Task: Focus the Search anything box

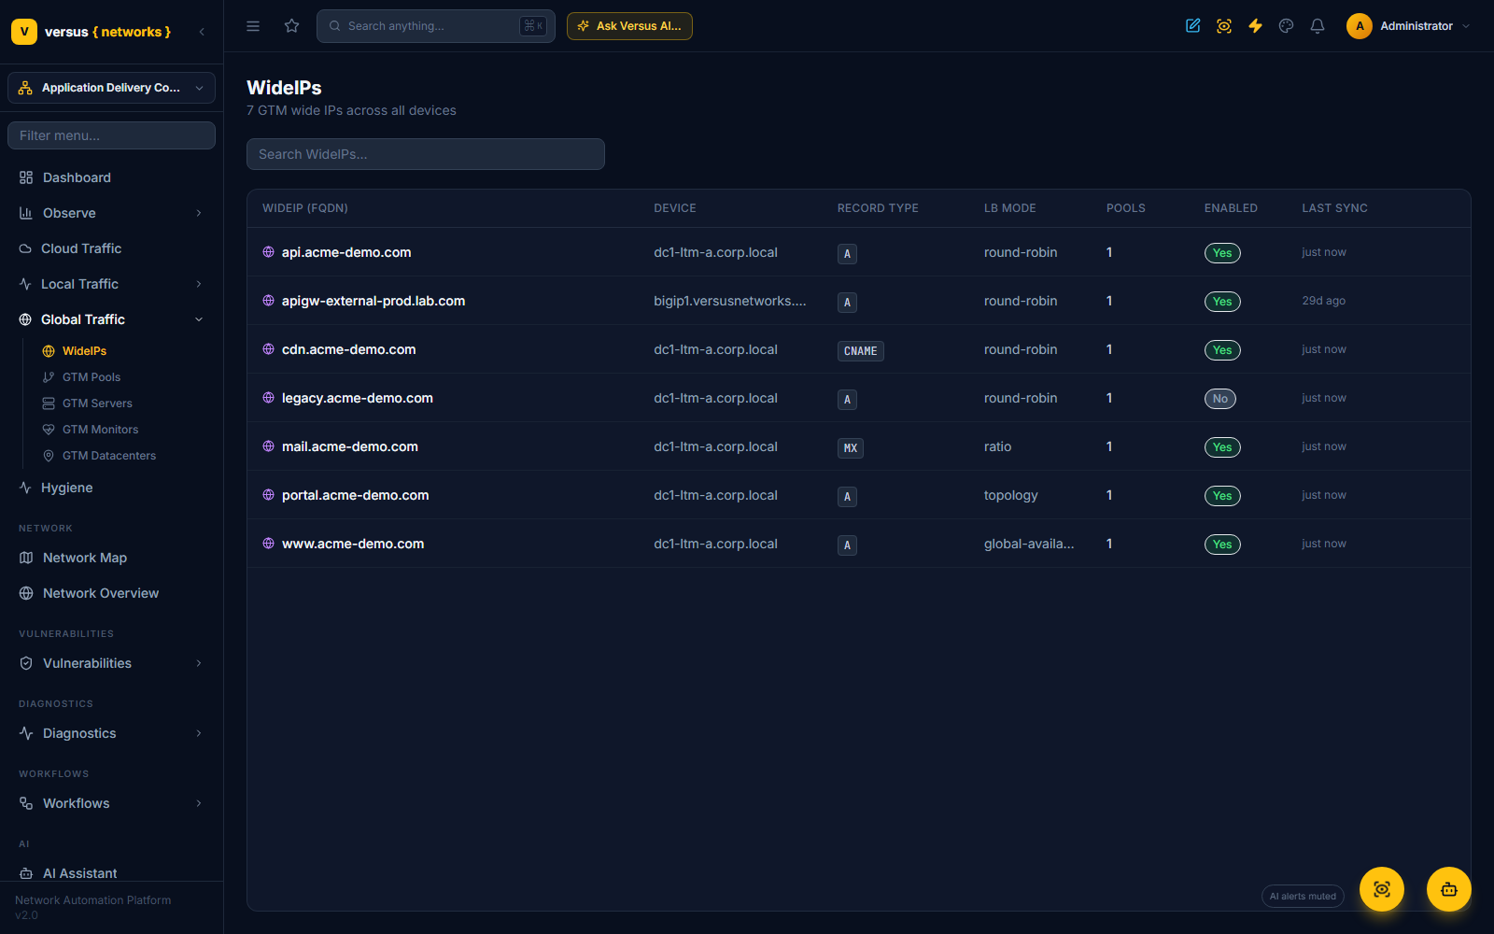Action: (x=436, y=26)
